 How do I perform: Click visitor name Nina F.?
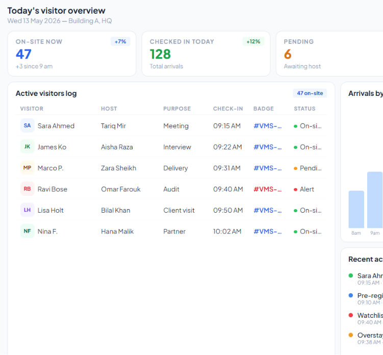click(x=47, y=232)
